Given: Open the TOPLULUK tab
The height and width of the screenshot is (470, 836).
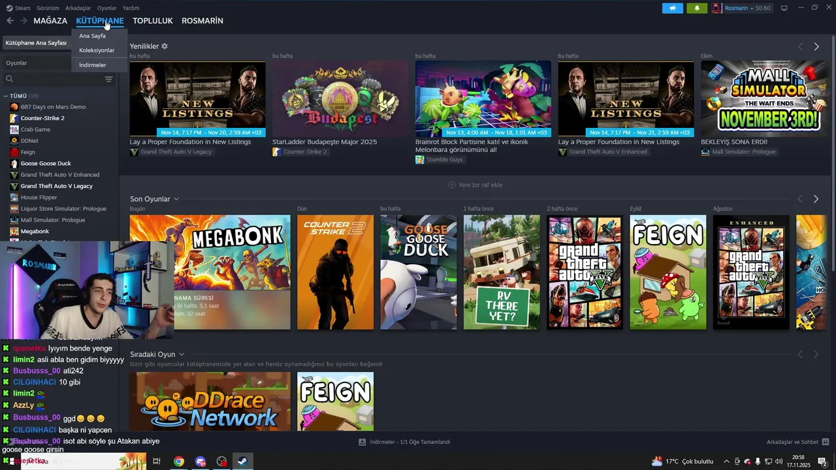Looking at the screenshot, I should click(153, 21).
